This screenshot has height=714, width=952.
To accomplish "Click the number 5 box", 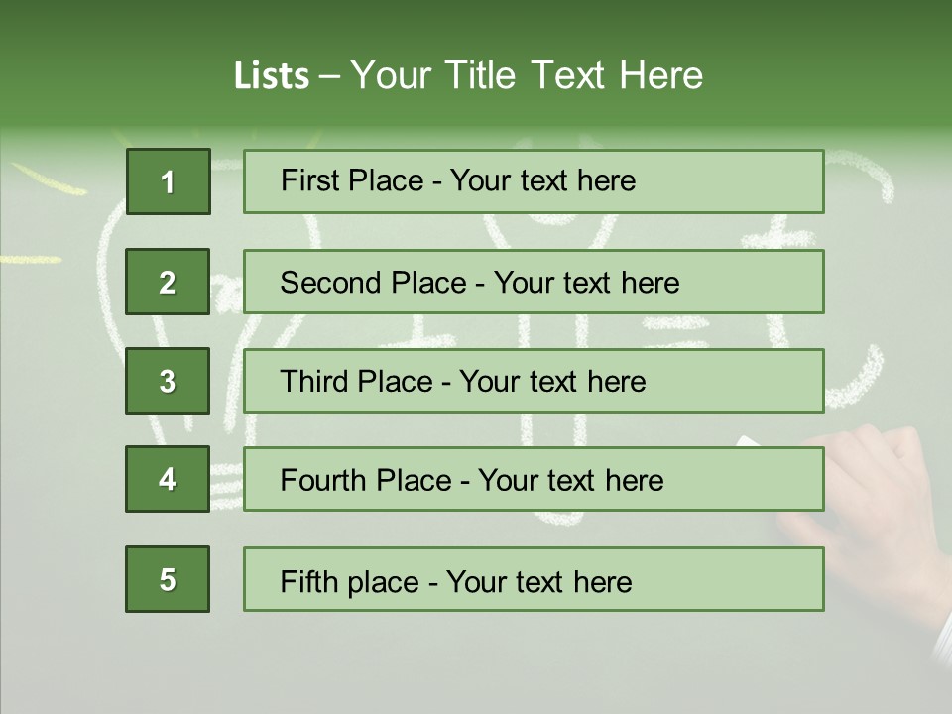I will coord(168,579).
